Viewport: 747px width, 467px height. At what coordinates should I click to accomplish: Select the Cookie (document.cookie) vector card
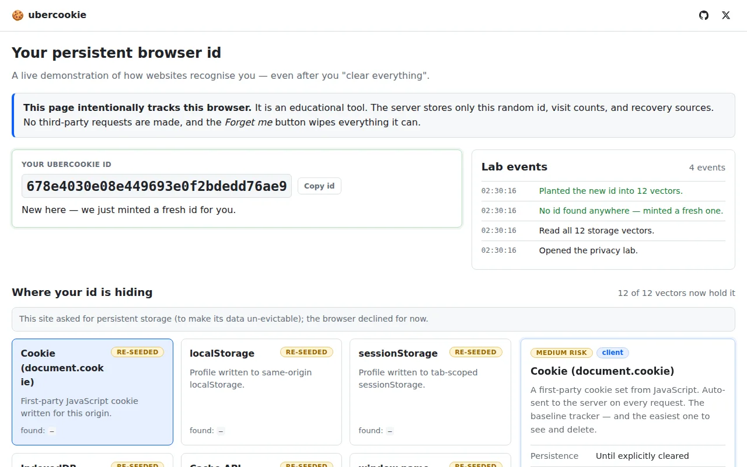92,392
